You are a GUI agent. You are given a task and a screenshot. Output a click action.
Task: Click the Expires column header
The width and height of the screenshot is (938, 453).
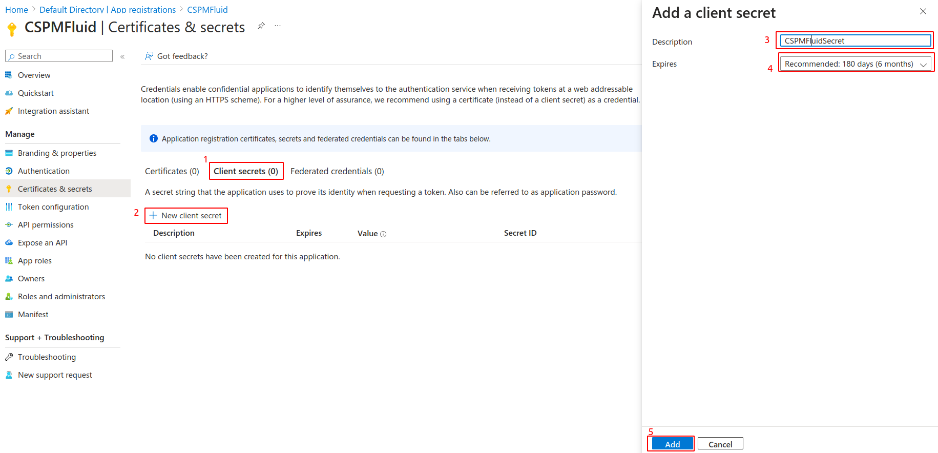coord(309,233)
